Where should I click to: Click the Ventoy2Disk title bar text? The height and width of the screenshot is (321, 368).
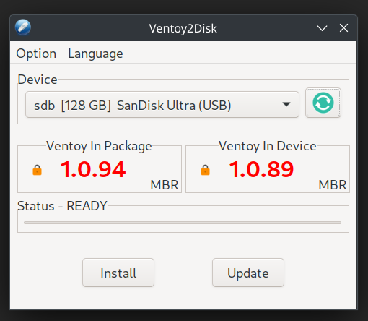tap(183, 28)
